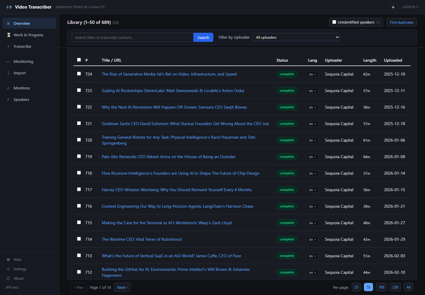Go to the Next page
Image resolution: width=425 pixels, height=295 pixels.
122,287
